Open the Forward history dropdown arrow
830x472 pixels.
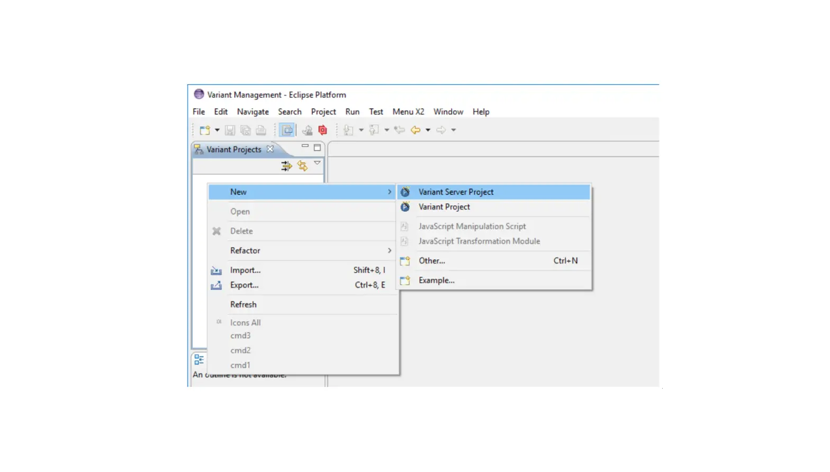[454, 130]
